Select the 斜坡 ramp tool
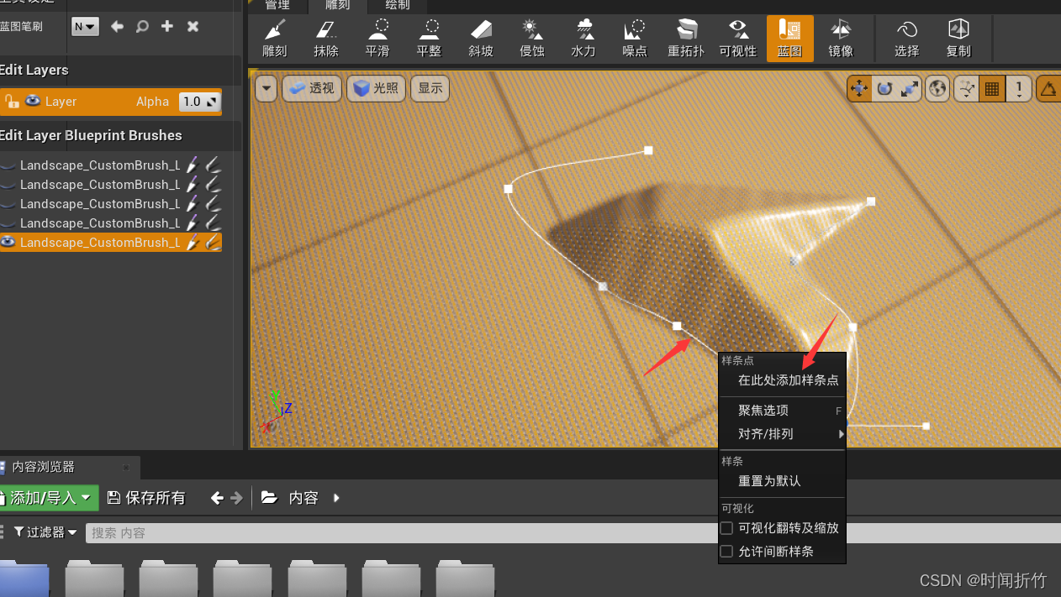The width and height of the screenshot is (1061, 597). click(481, 39)
